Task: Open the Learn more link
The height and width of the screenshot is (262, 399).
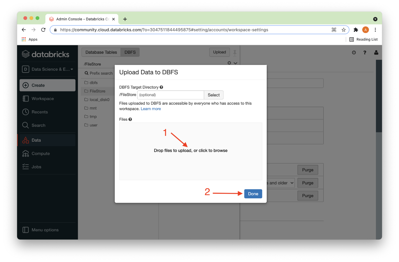Action: point(151,109)
